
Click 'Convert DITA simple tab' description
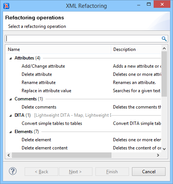click(x=137, y=123)
